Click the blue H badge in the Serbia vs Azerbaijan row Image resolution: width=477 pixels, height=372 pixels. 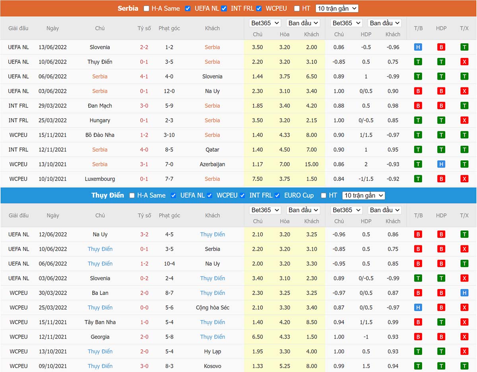441,164
